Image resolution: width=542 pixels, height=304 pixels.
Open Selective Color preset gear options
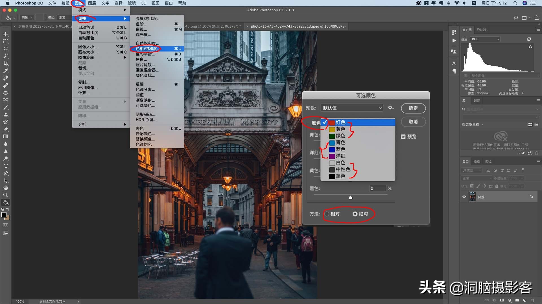[391, 108]
